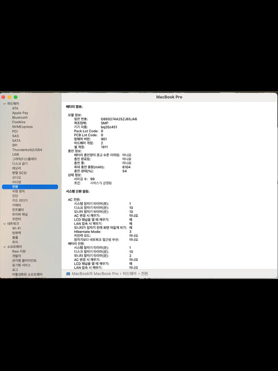
Task: Select 컨트롤러 in the sidebar
Action: click(18, 210)
